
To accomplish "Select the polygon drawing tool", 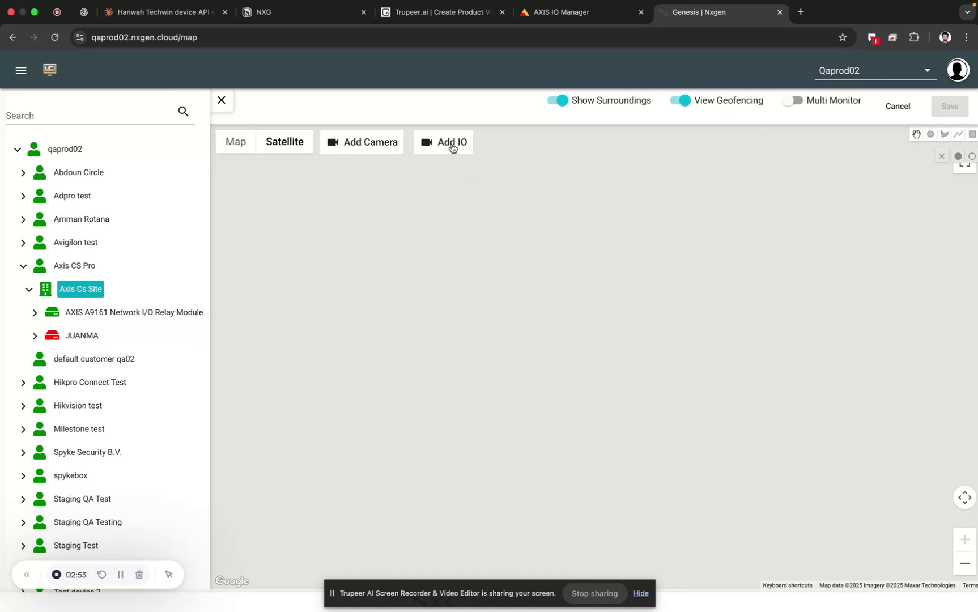I will [945, 134].
